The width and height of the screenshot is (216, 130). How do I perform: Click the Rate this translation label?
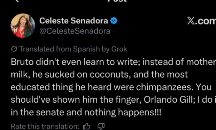pyautogui.click(x=45, y=127)
